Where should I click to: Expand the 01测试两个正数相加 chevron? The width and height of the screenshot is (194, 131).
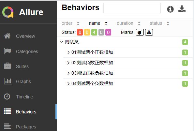[x=68, y=52]
